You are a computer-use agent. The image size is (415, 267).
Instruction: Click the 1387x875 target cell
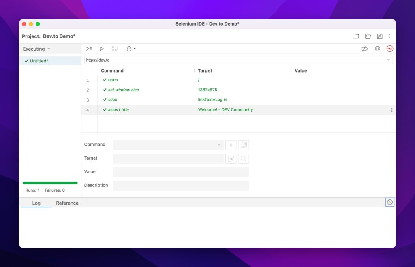point(207,90)
